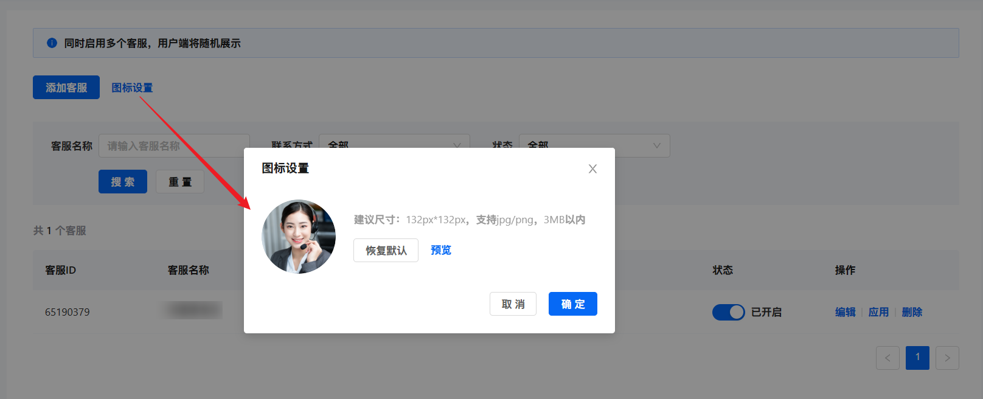Click 应用 in the operations column
Image resolution: width=983 pixels, height=399 pixels.
878,312
